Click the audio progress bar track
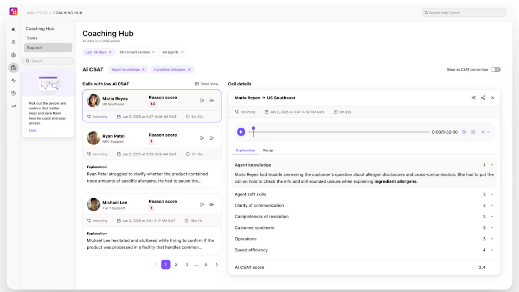Viewport: 519px width, 292px height. (338, 132)
